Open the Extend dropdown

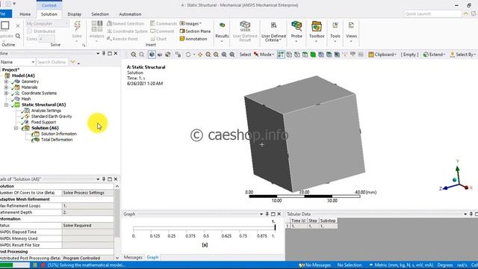434,55
